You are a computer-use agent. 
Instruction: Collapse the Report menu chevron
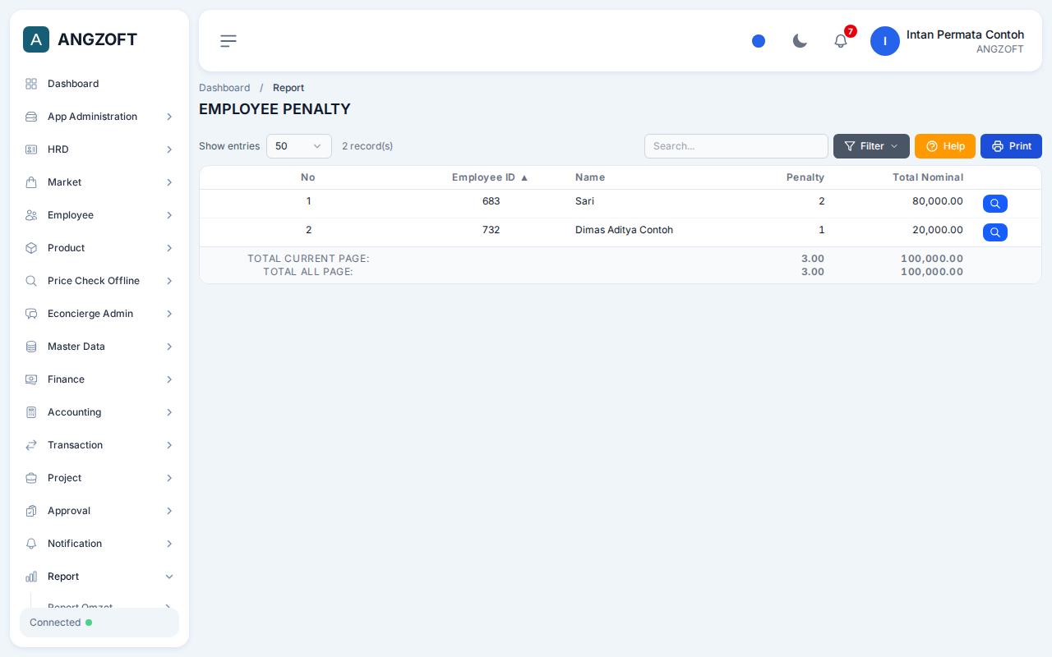[x=169, y=577]
